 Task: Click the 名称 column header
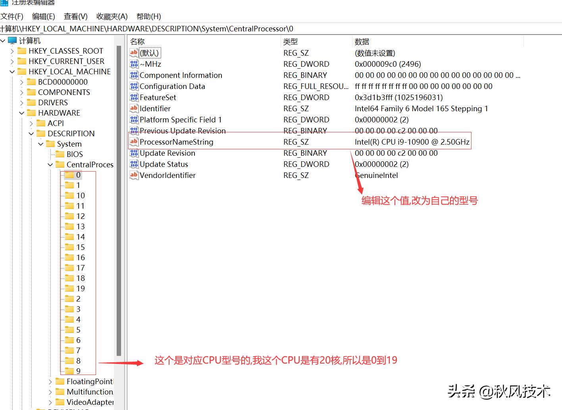[x=137, y=41]
